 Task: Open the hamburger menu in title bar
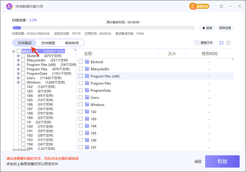(x=221, y=6)
